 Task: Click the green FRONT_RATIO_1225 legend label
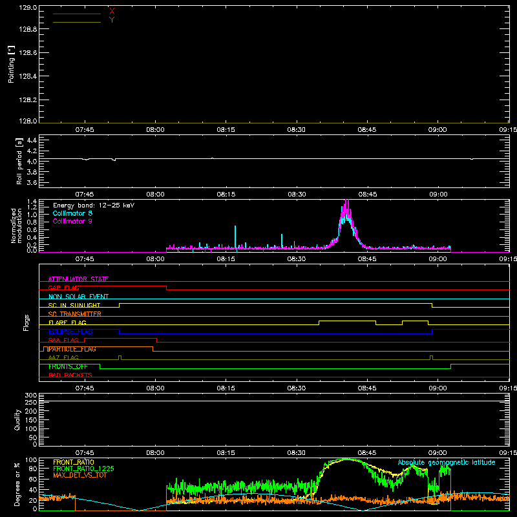pos(83,469)
